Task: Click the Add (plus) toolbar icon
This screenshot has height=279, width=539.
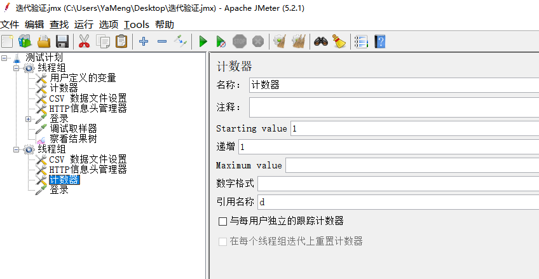Action: [144, 42]
